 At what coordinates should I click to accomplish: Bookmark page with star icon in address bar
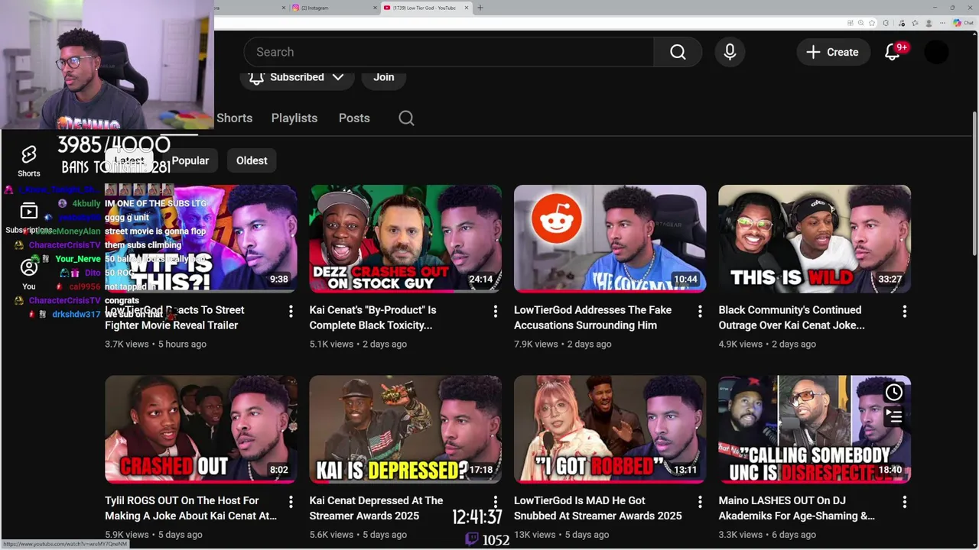coord(872,23)
